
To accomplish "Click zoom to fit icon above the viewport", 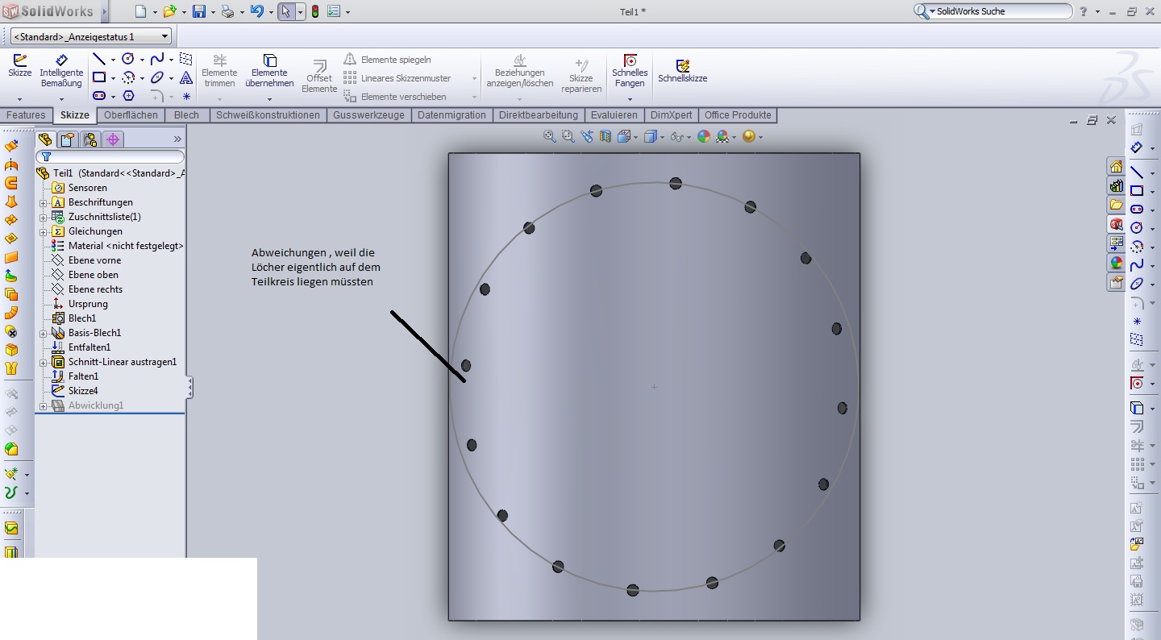I will [550, 137].
